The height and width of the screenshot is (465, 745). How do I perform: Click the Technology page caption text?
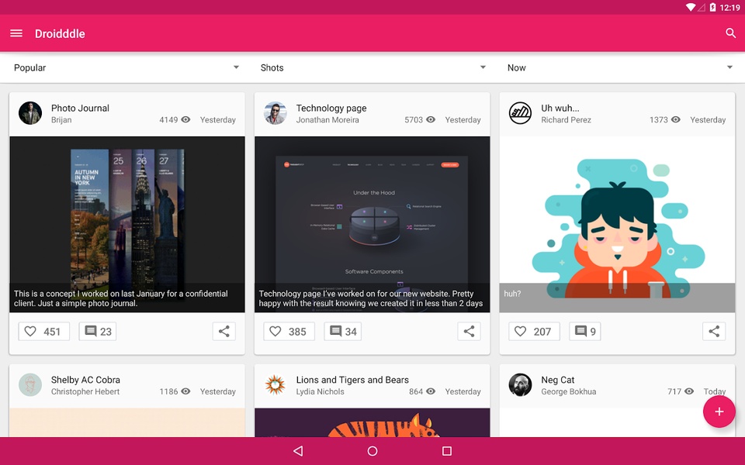click(x=371, y=298)
